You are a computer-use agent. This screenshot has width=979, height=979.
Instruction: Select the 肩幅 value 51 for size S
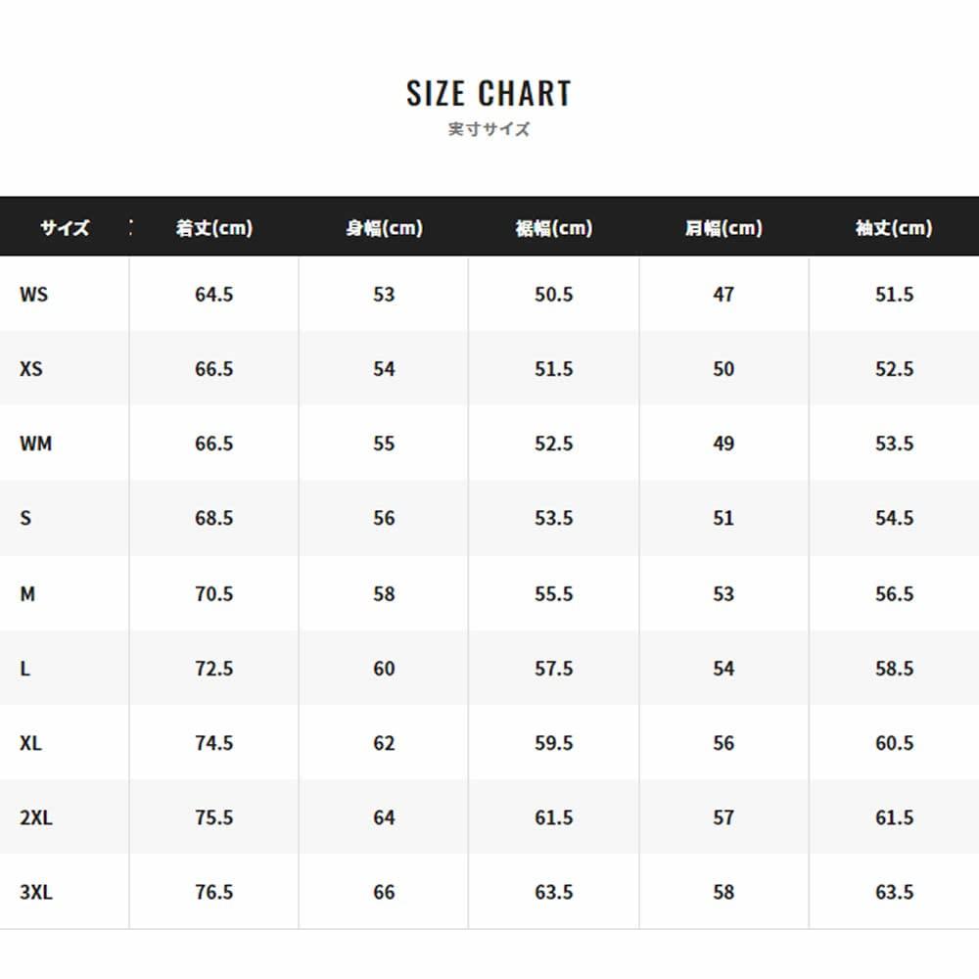(x=723, y=519)
